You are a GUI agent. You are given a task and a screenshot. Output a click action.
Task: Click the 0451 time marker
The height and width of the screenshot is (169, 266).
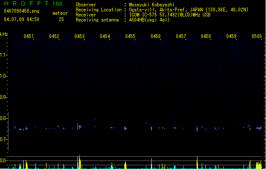point(29,36)
